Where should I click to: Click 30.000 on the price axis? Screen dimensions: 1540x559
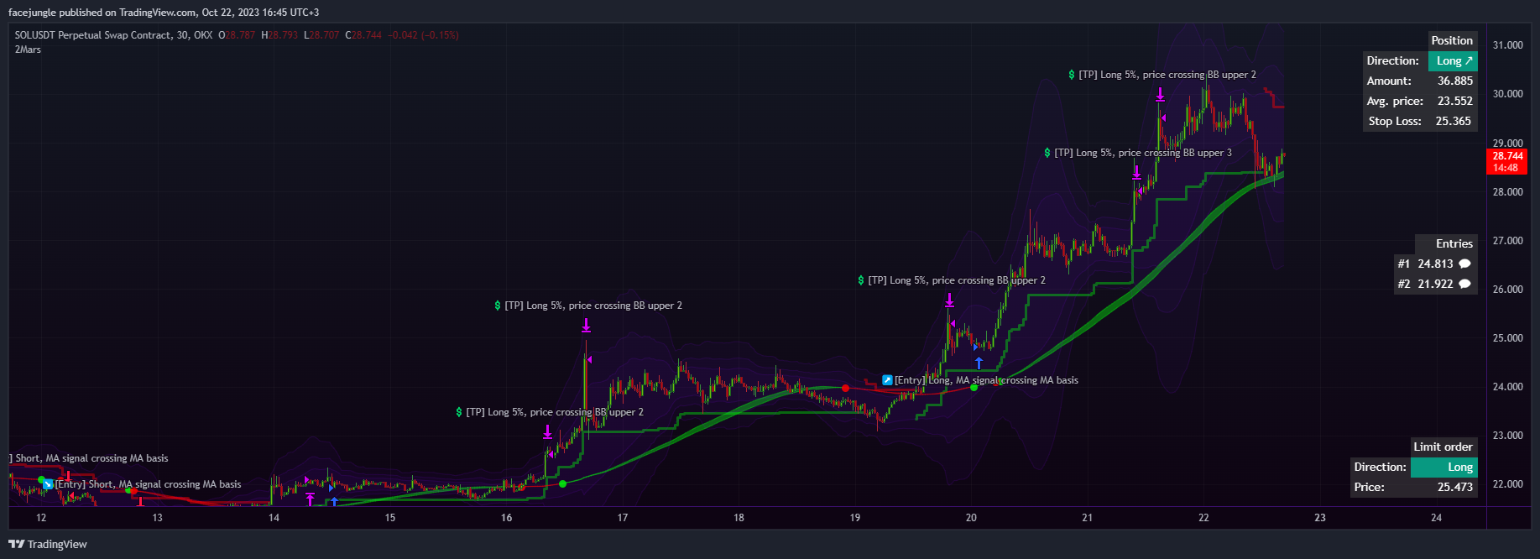coord(1507,94)
